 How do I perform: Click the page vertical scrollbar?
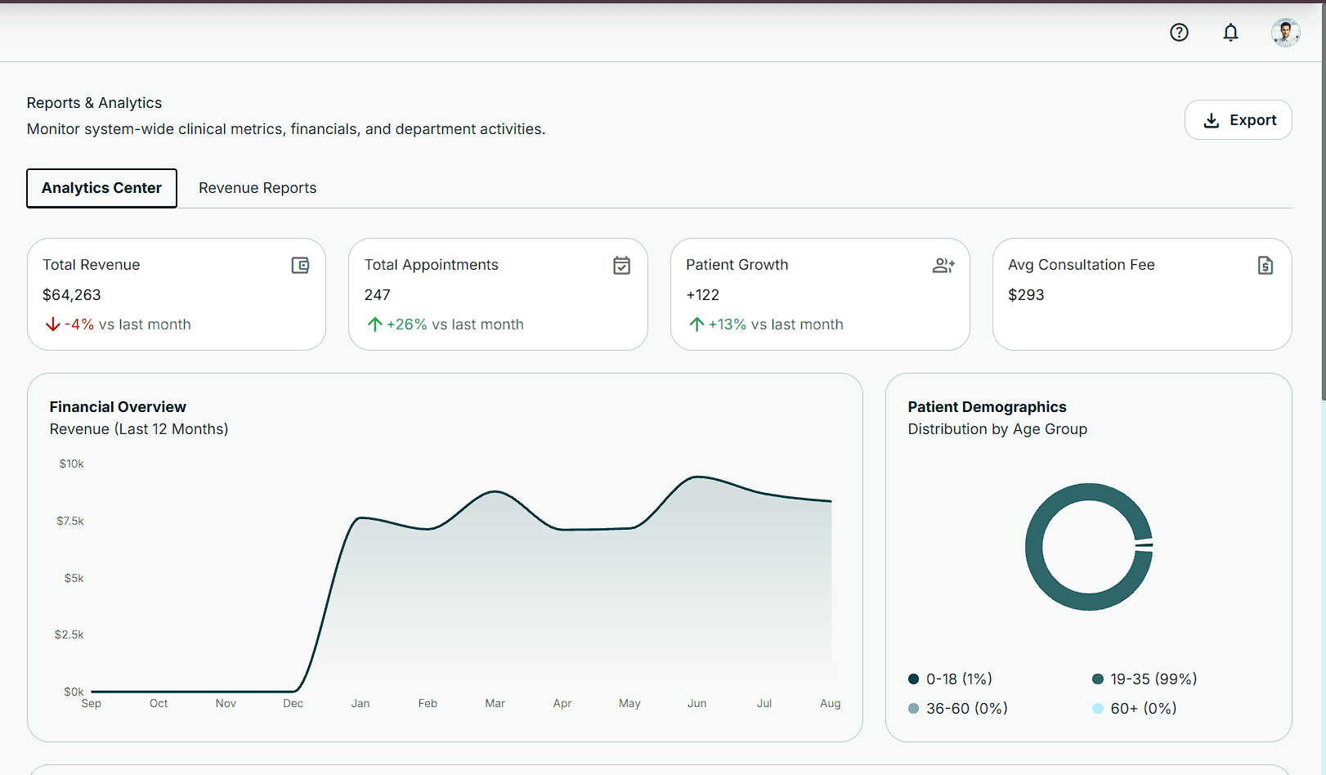tap(1323, 201)
